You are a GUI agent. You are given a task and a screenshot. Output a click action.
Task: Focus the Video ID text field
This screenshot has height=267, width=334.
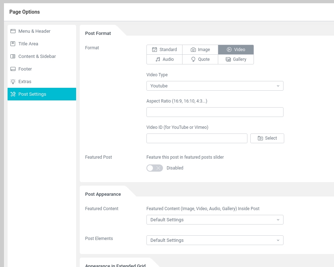click(x=197, y=139)
